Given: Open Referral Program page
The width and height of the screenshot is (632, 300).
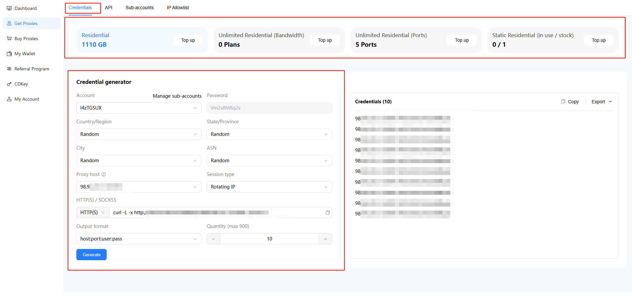Looking at the screenshot, I should coord(31,69).
